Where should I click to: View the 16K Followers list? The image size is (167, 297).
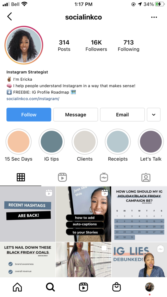click(x=96, y=46)
